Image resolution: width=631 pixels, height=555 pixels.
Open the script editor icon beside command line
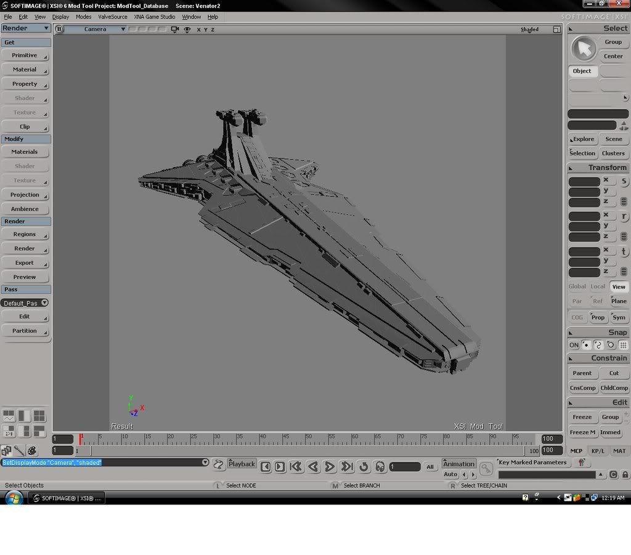point(218,464)
